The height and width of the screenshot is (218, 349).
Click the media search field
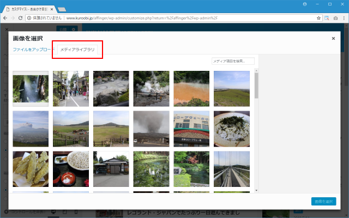[232, 61]
